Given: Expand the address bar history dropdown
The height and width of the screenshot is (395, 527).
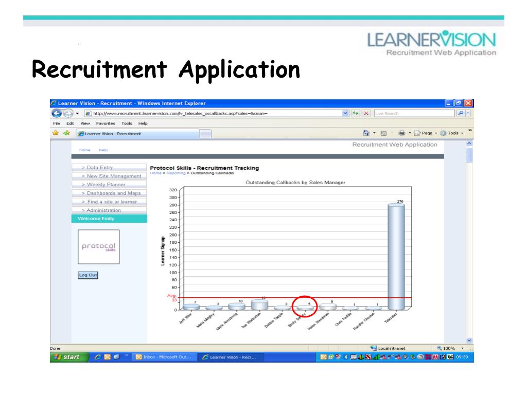Looking at the screenshot, I should [x=345, y=114].
